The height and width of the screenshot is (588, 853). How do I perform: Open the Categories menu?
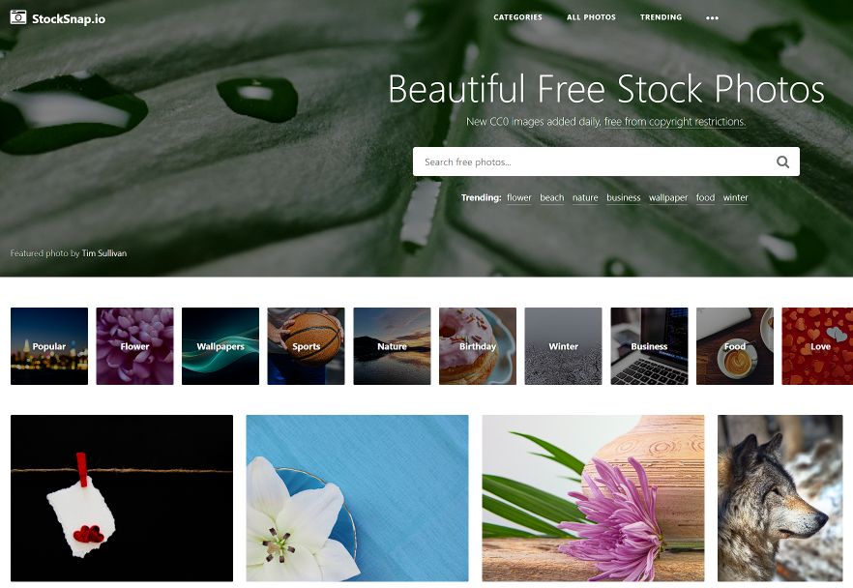tap(517, 17)
